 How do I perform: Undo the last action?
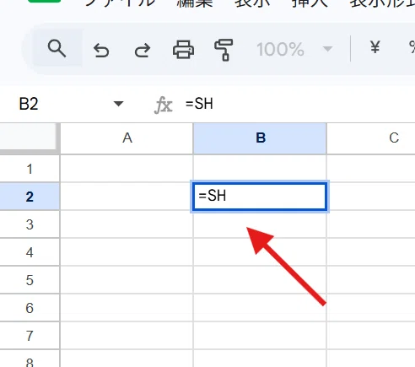tap(101, 50)
